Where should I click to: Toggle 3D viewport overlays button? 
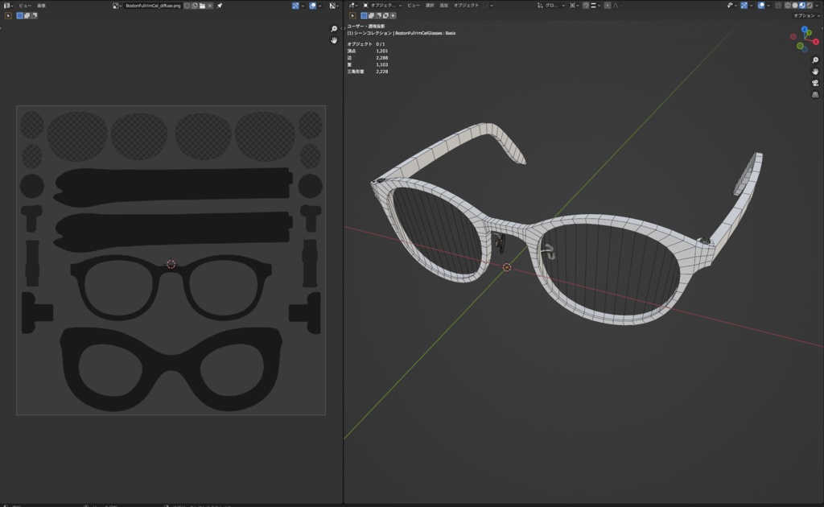(760, 6)
